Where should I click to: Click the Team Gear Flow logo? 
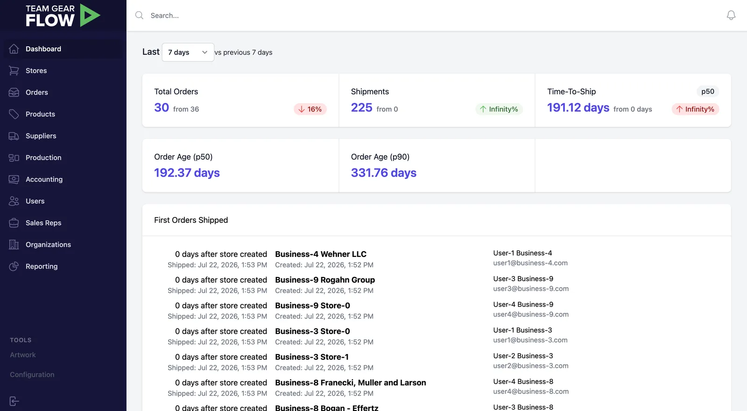pos(63,15)
